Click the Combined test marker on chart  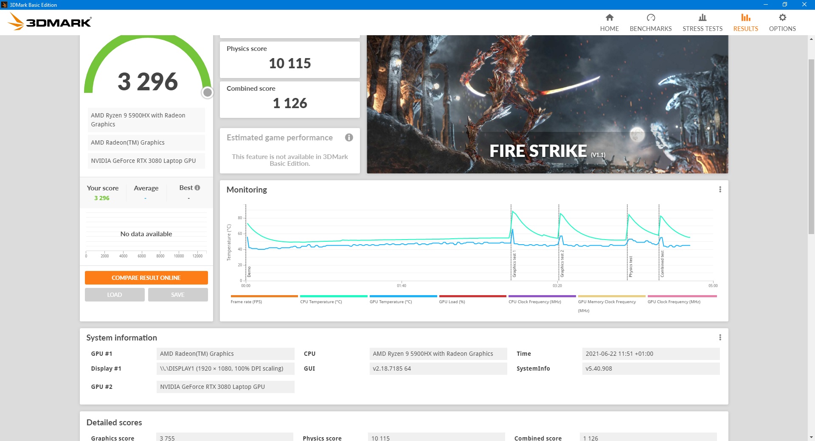pos(662,264)
